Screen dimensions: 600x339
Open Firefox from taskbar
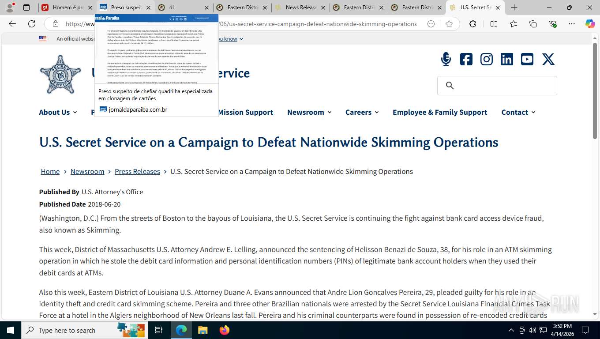[x=225, y=330]
